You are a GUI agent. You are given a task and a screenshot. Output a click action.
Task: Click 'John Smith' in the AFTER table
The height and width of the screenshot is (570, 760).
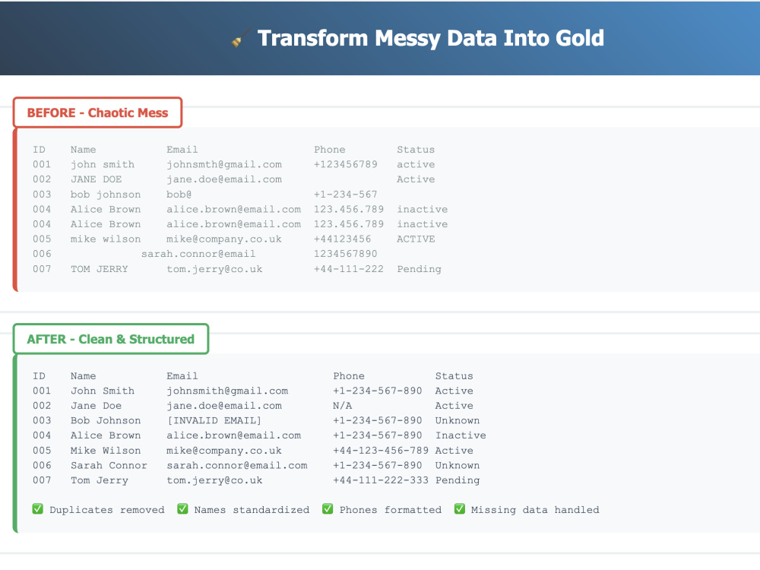point(103,391)
